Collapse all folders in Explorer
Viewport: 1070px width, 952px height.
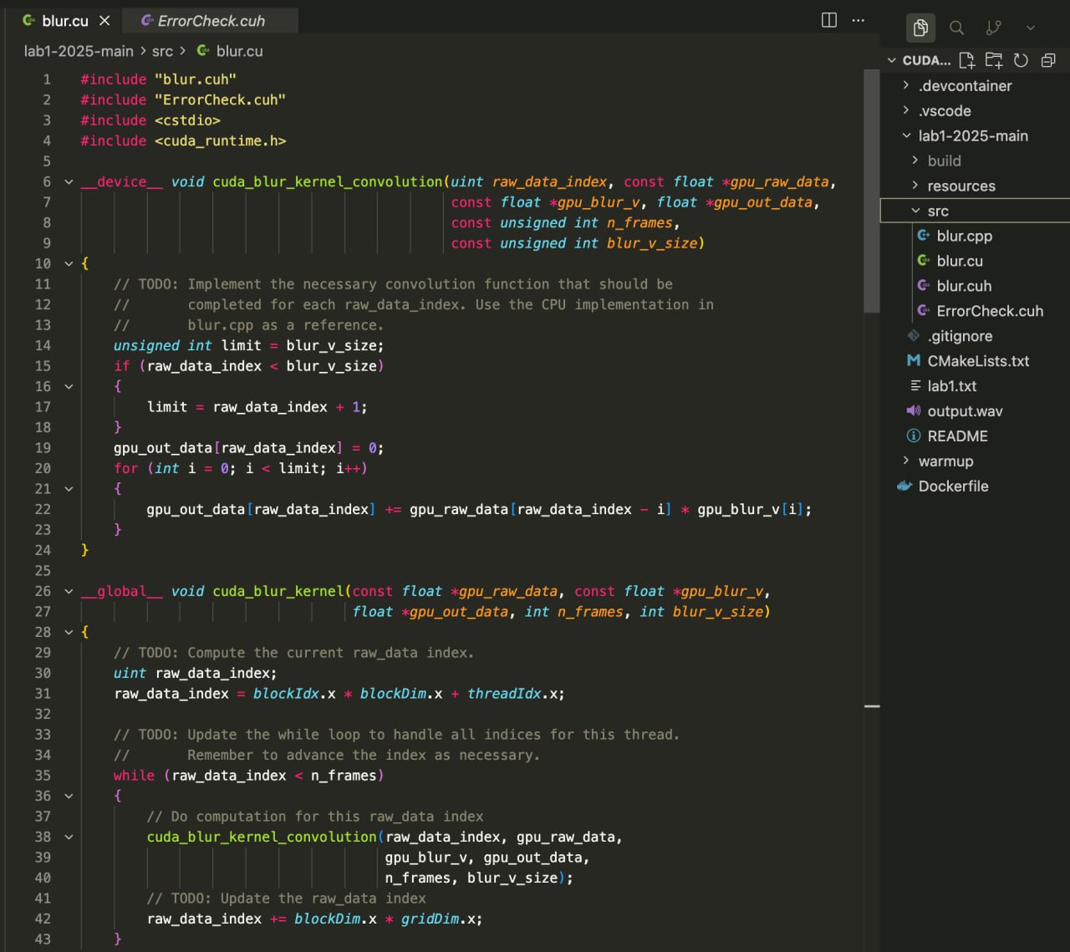[1048, 60]
